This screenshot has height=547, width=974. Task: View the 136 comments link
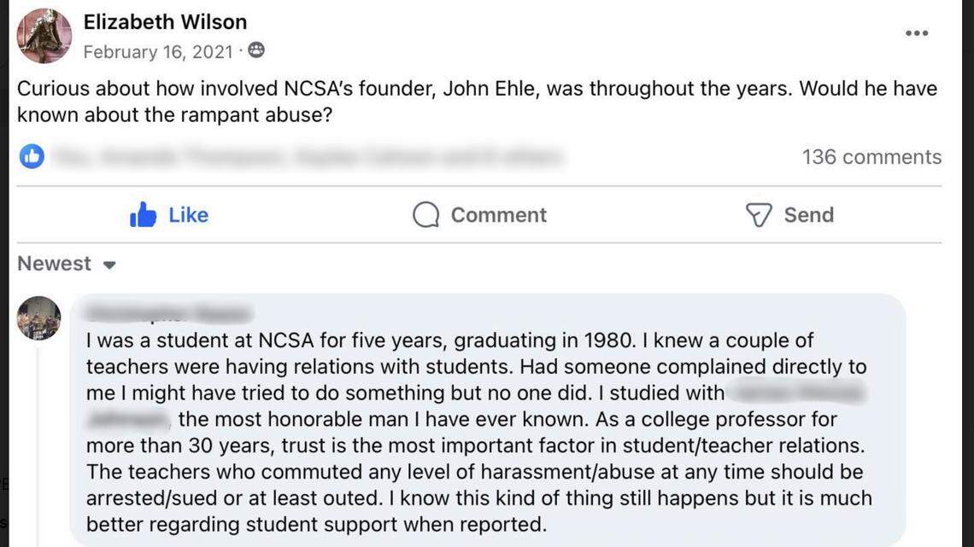871,156
